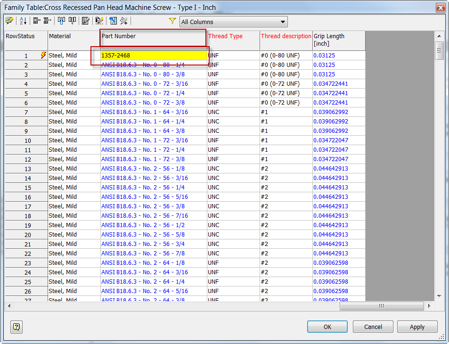Open the All Columns dropdown
Image resolution: width=449 pixels, height=344 pixels.
click(283, 21)
